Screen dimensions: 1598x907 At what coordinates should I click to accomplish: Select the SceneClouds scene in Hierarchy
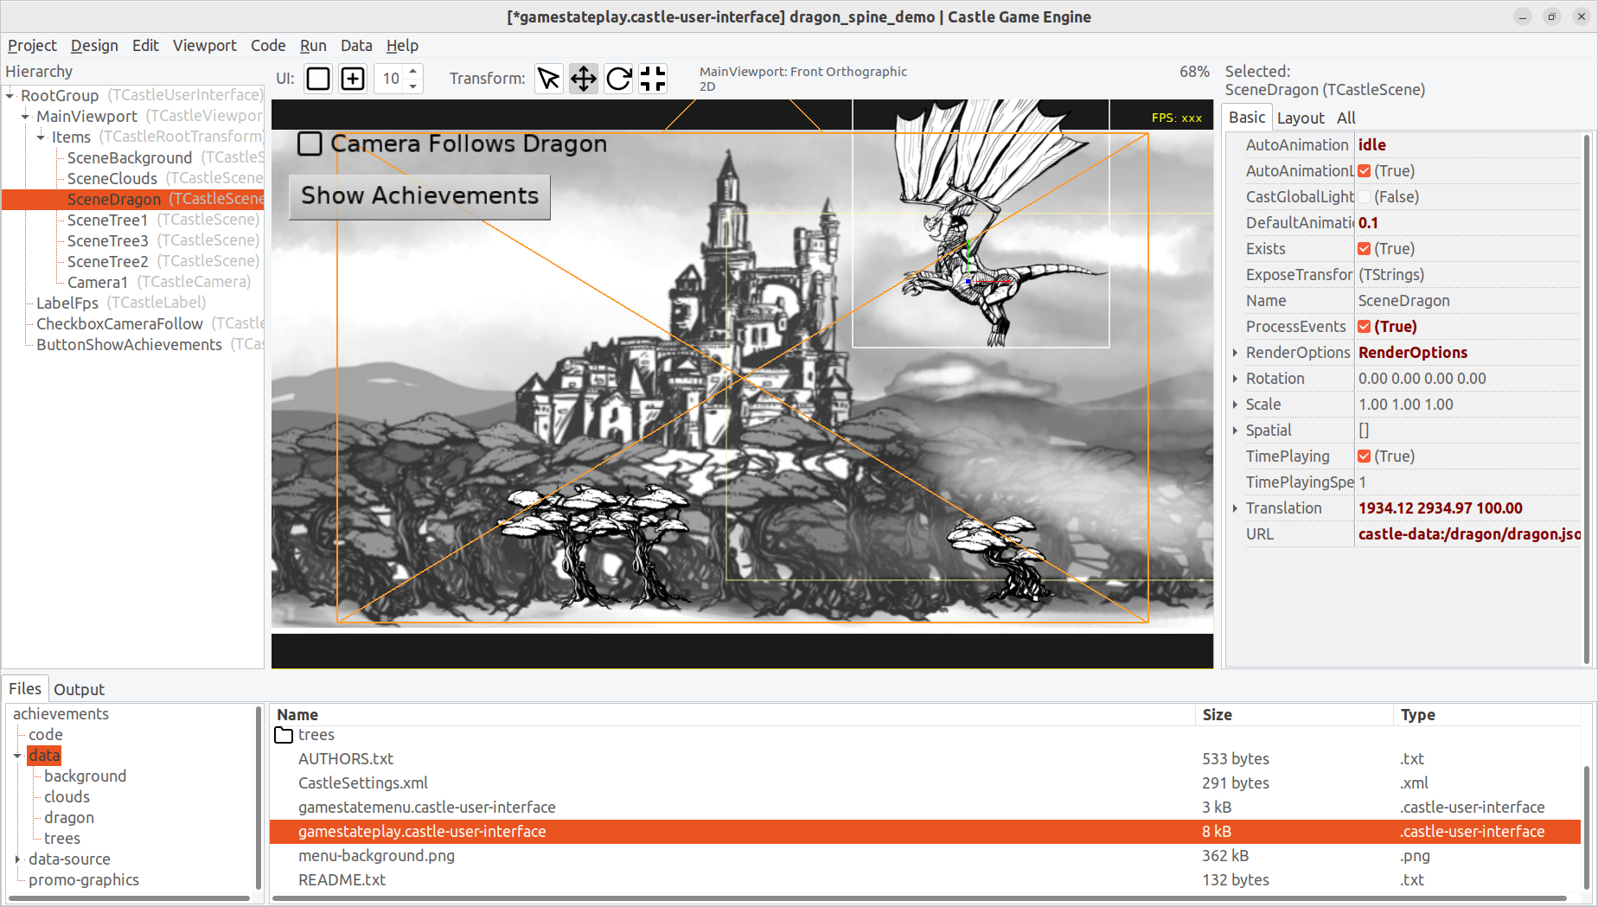tap(111, 178)
